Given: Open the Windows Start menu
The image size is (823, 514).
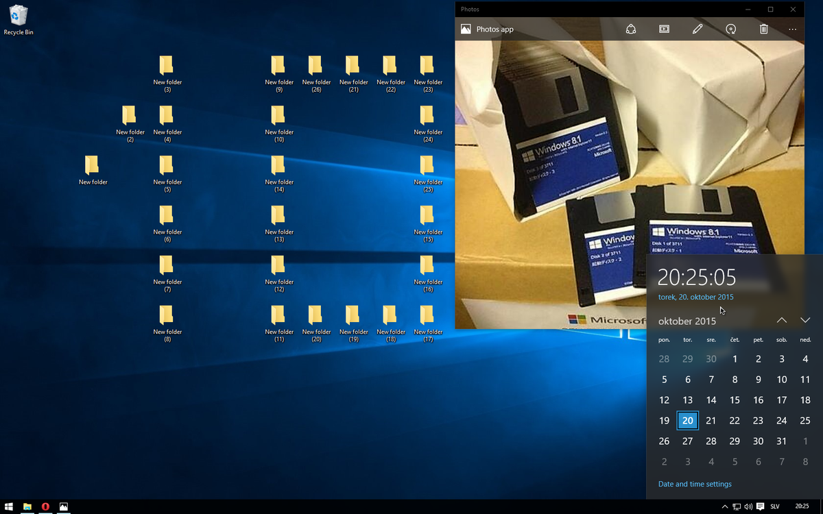Looking at the screenshot, I should point(9,506).
